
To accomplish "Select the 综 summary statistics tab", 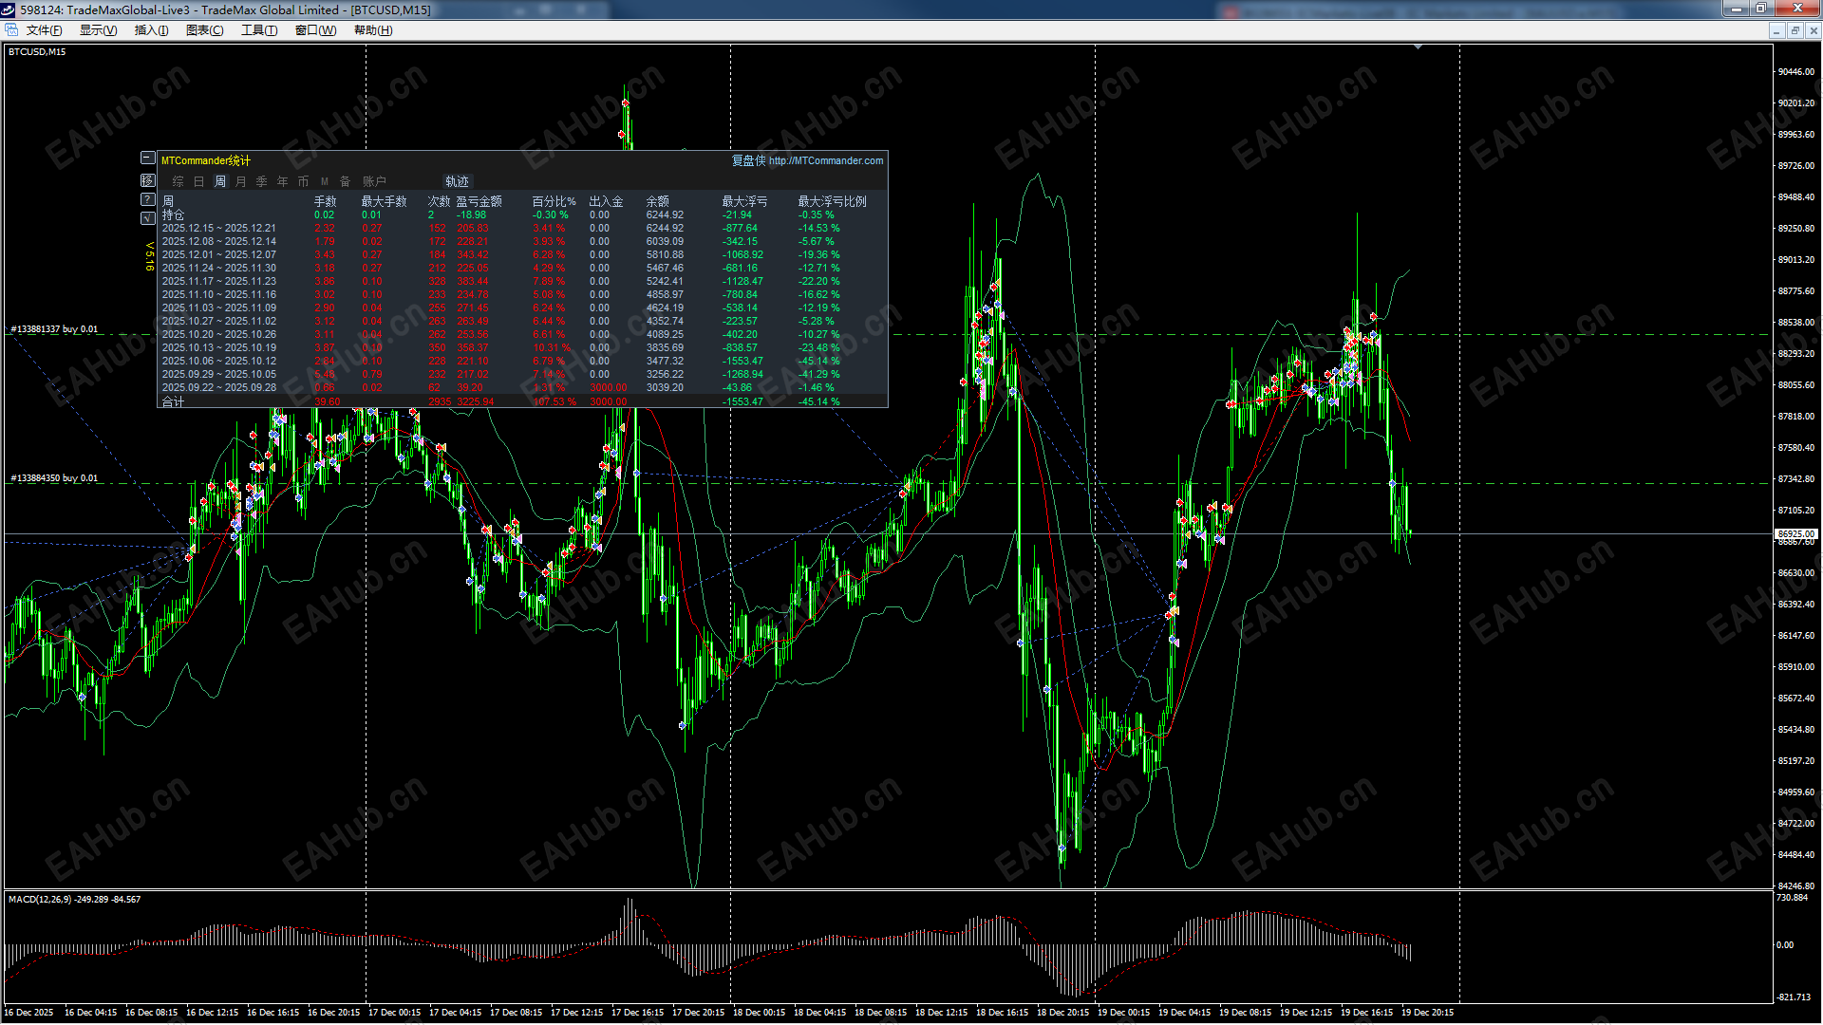I will (178, 181).
